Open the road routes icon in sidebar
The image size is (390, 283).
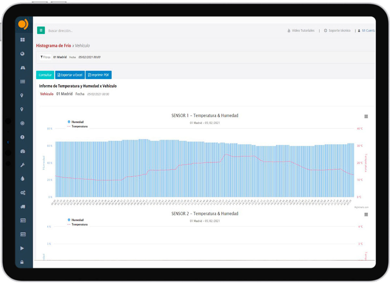[22, 68]
